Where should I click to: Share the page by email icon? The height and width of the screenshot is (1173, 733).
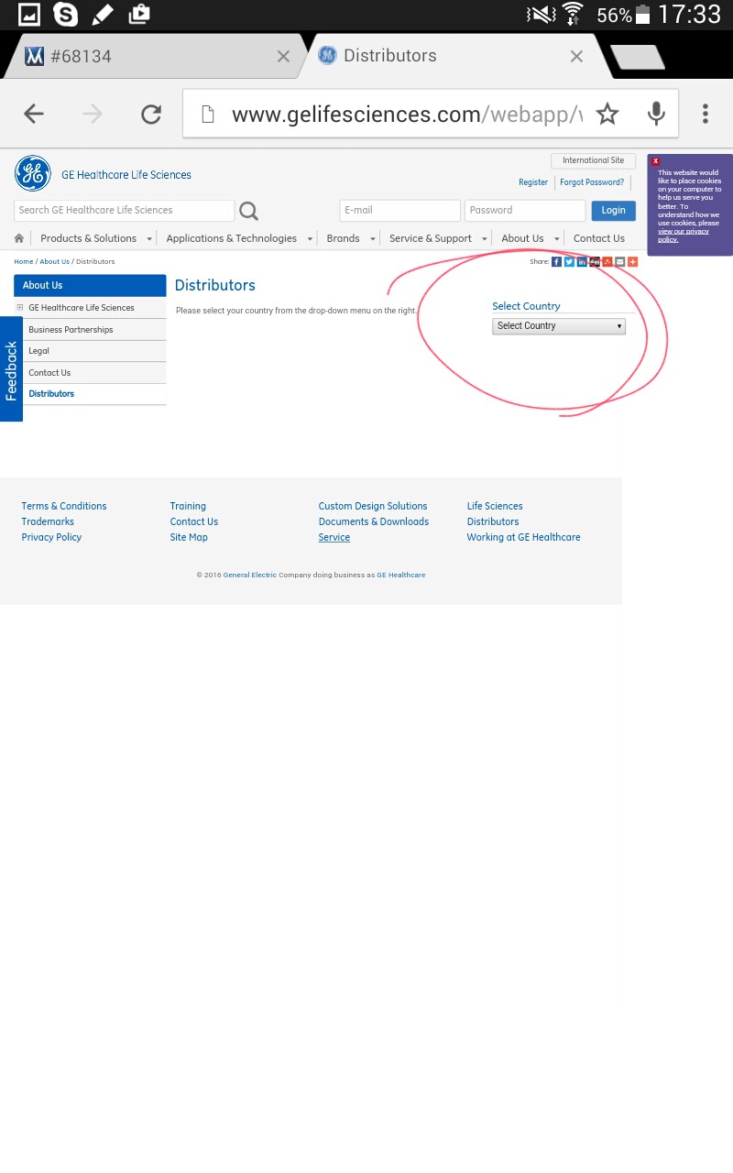(x=619, y=262)
